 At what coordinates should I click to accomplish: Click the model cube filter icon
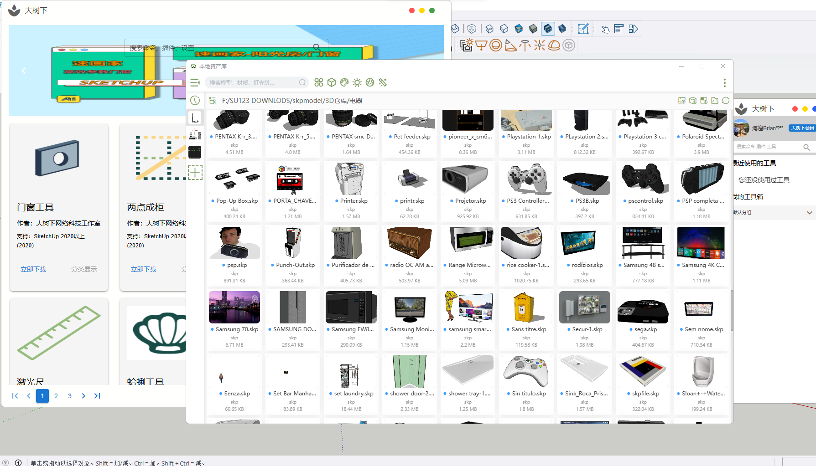point(332,82)
